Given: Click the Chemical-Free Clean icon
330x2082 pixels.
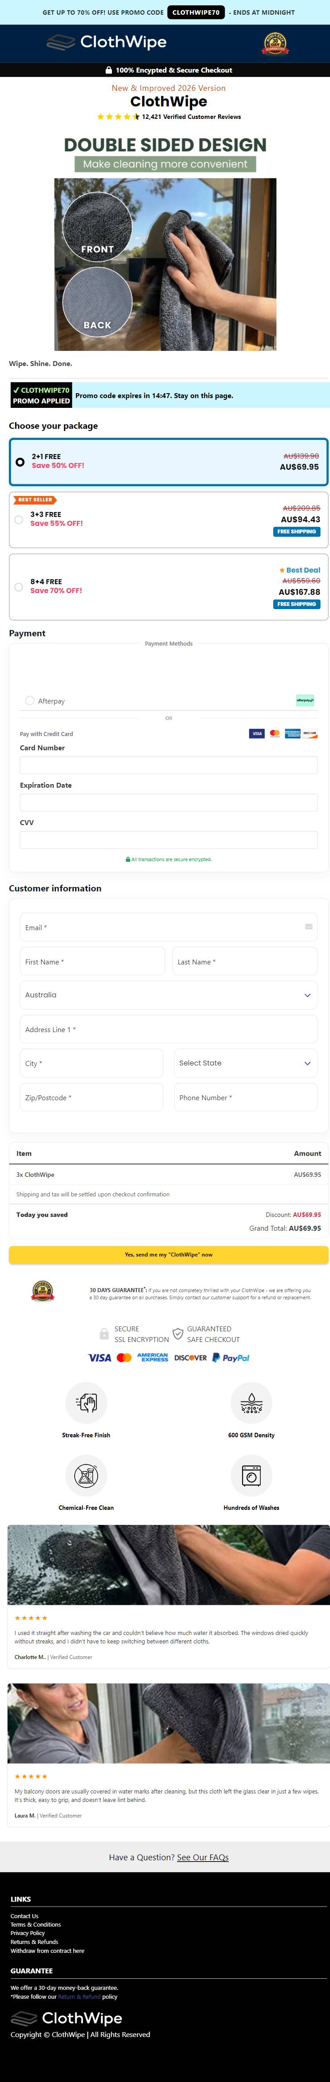Looking at the screenshot, I should pos(86,1476).
